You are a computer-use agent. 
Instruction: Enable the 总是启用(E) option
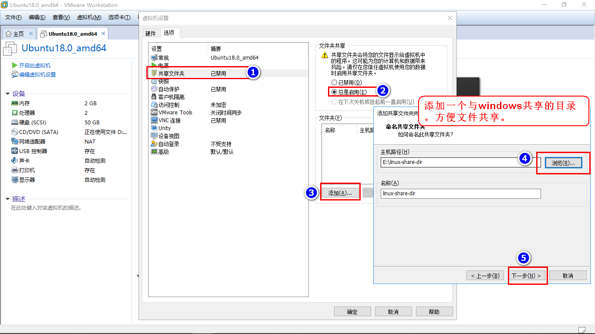[333, 92]
